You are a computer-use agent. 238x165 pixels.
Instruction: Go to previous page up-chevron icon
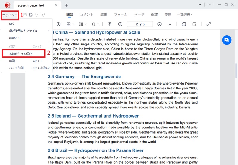(120, 24)
